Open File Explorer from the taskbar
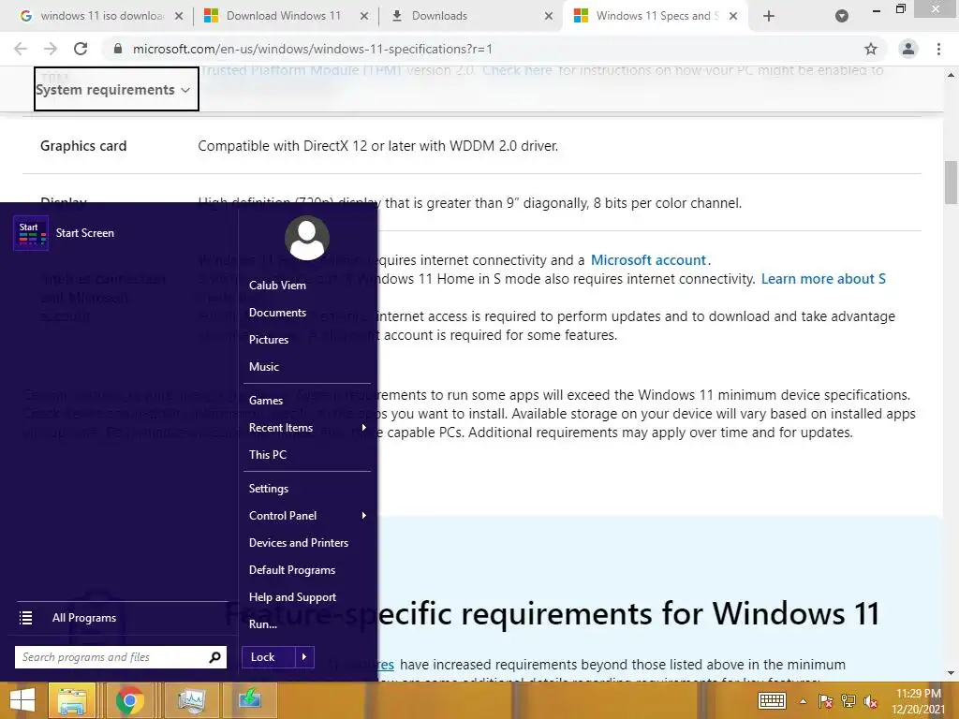Viewport: 959px width, 719px height. [x=72, y=700]
